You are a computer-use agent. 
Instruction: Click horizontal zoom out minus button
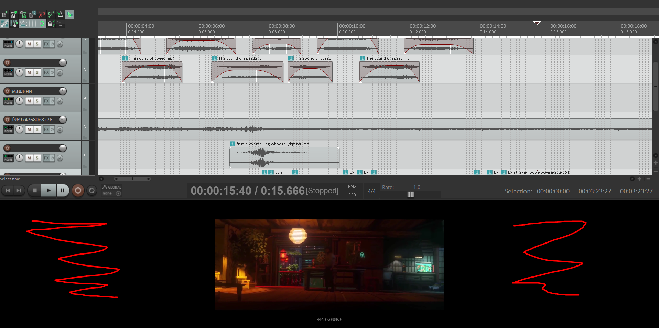tap(648, 179)
